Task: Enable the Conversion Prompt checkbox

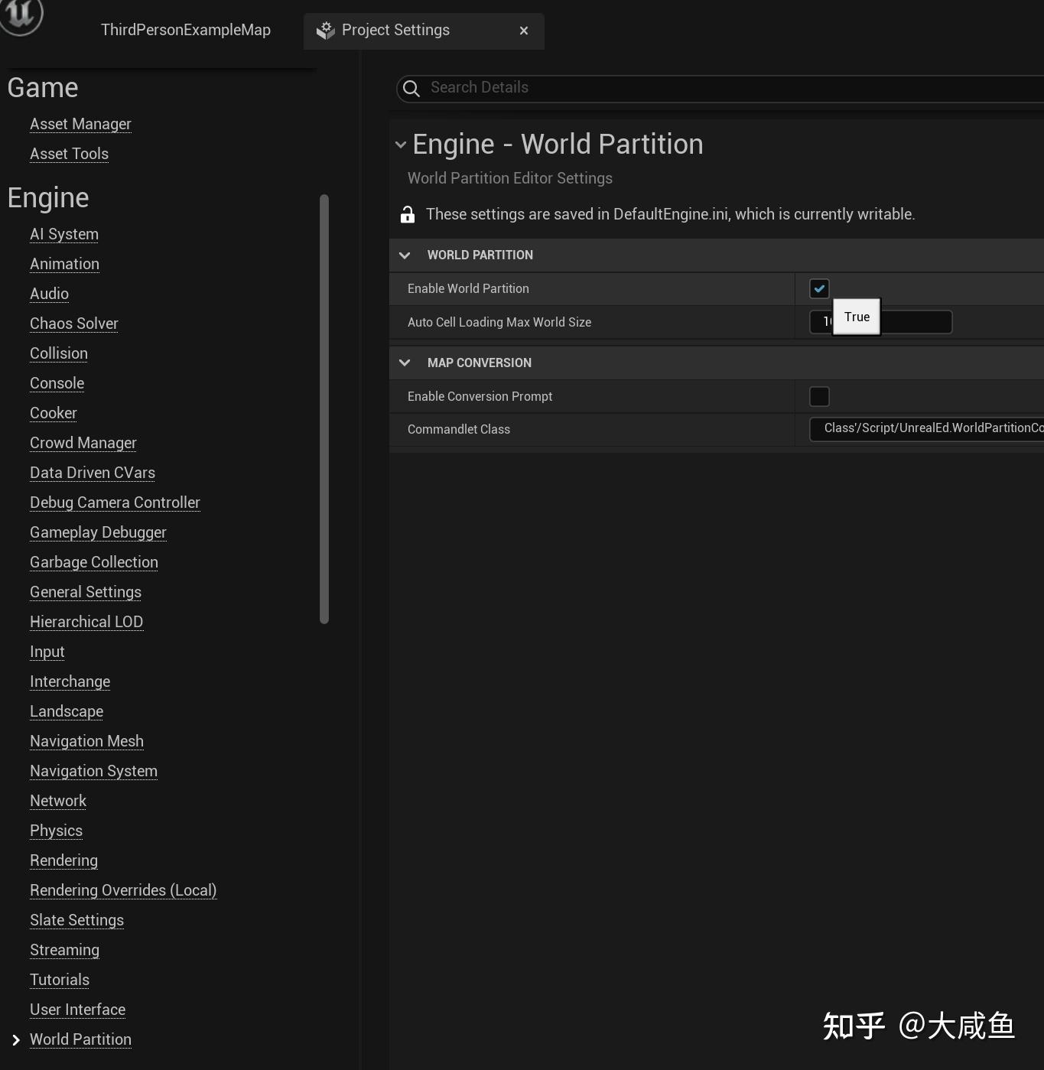Action: tap(818, 396)
